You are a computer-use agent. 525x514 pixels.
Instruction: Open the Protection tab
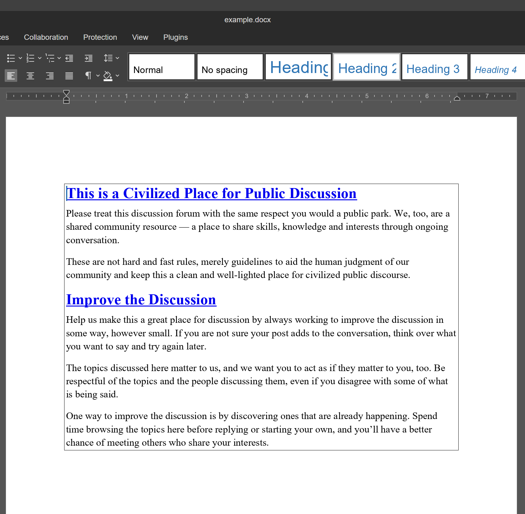(x=100, y=37)
